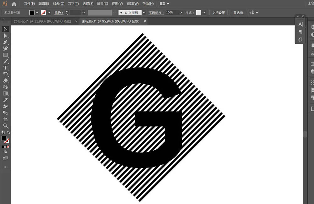The height and width of the screenshot is (204, 314).
Task: Open the Character panel icon
Action: 300,25
